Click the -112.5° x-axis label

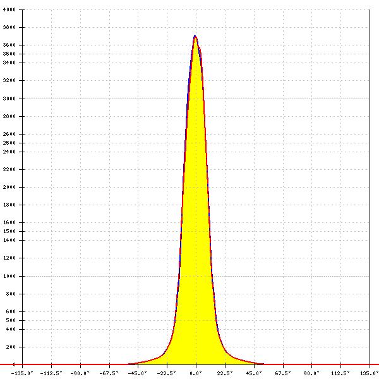pyautogui.click(x=51, y=373)
